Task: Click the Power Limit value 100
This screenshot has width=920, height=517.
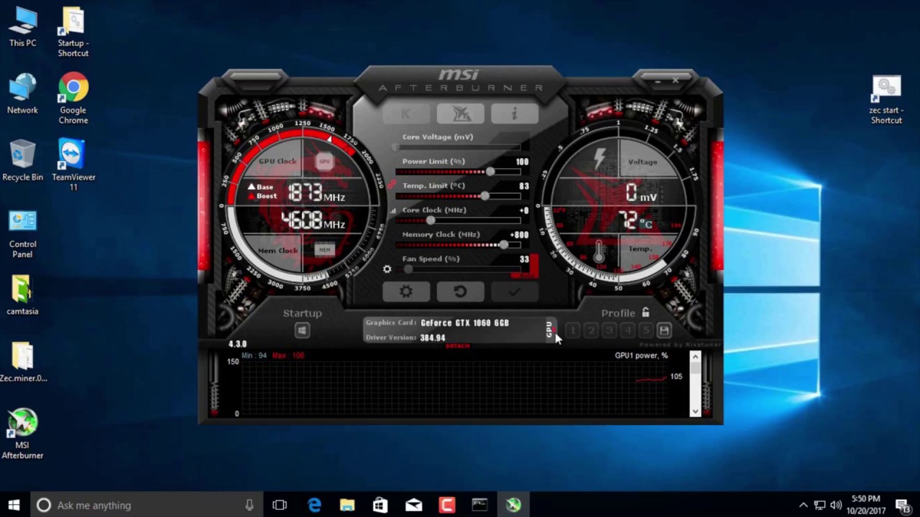Action: tap(523, 162)
